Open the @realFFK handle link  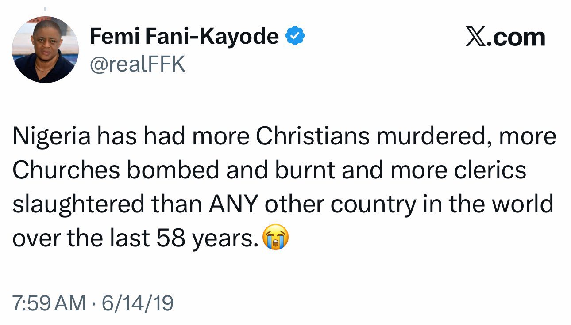tap(137, 64)
